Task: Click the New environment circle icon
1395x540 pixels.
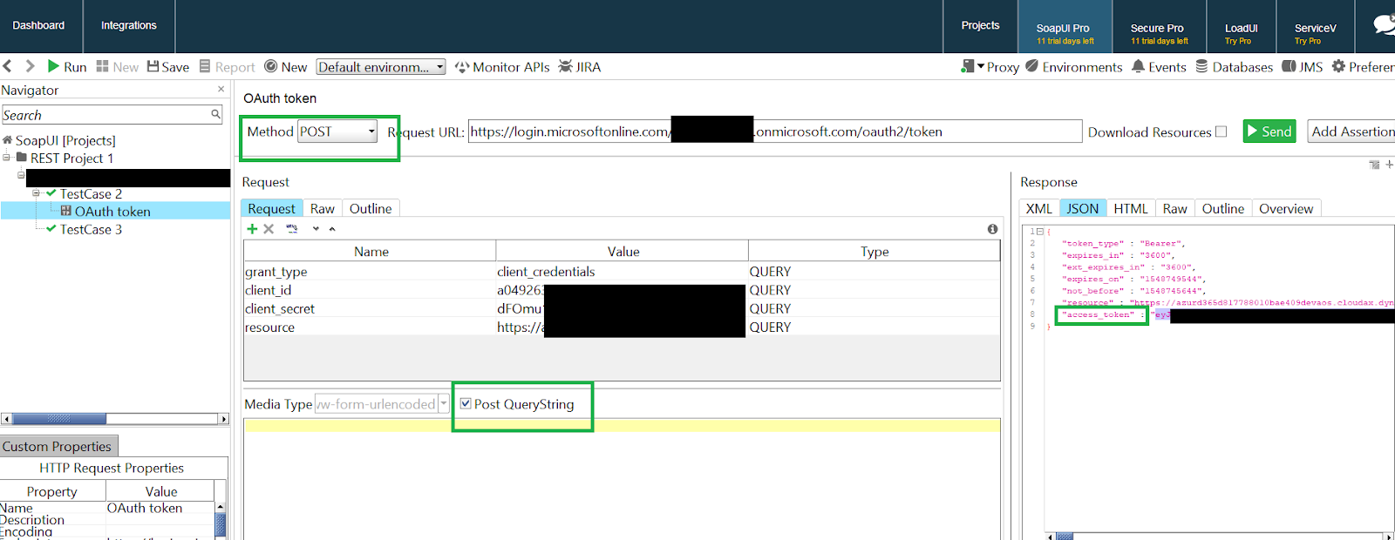Action: point(271,66)
